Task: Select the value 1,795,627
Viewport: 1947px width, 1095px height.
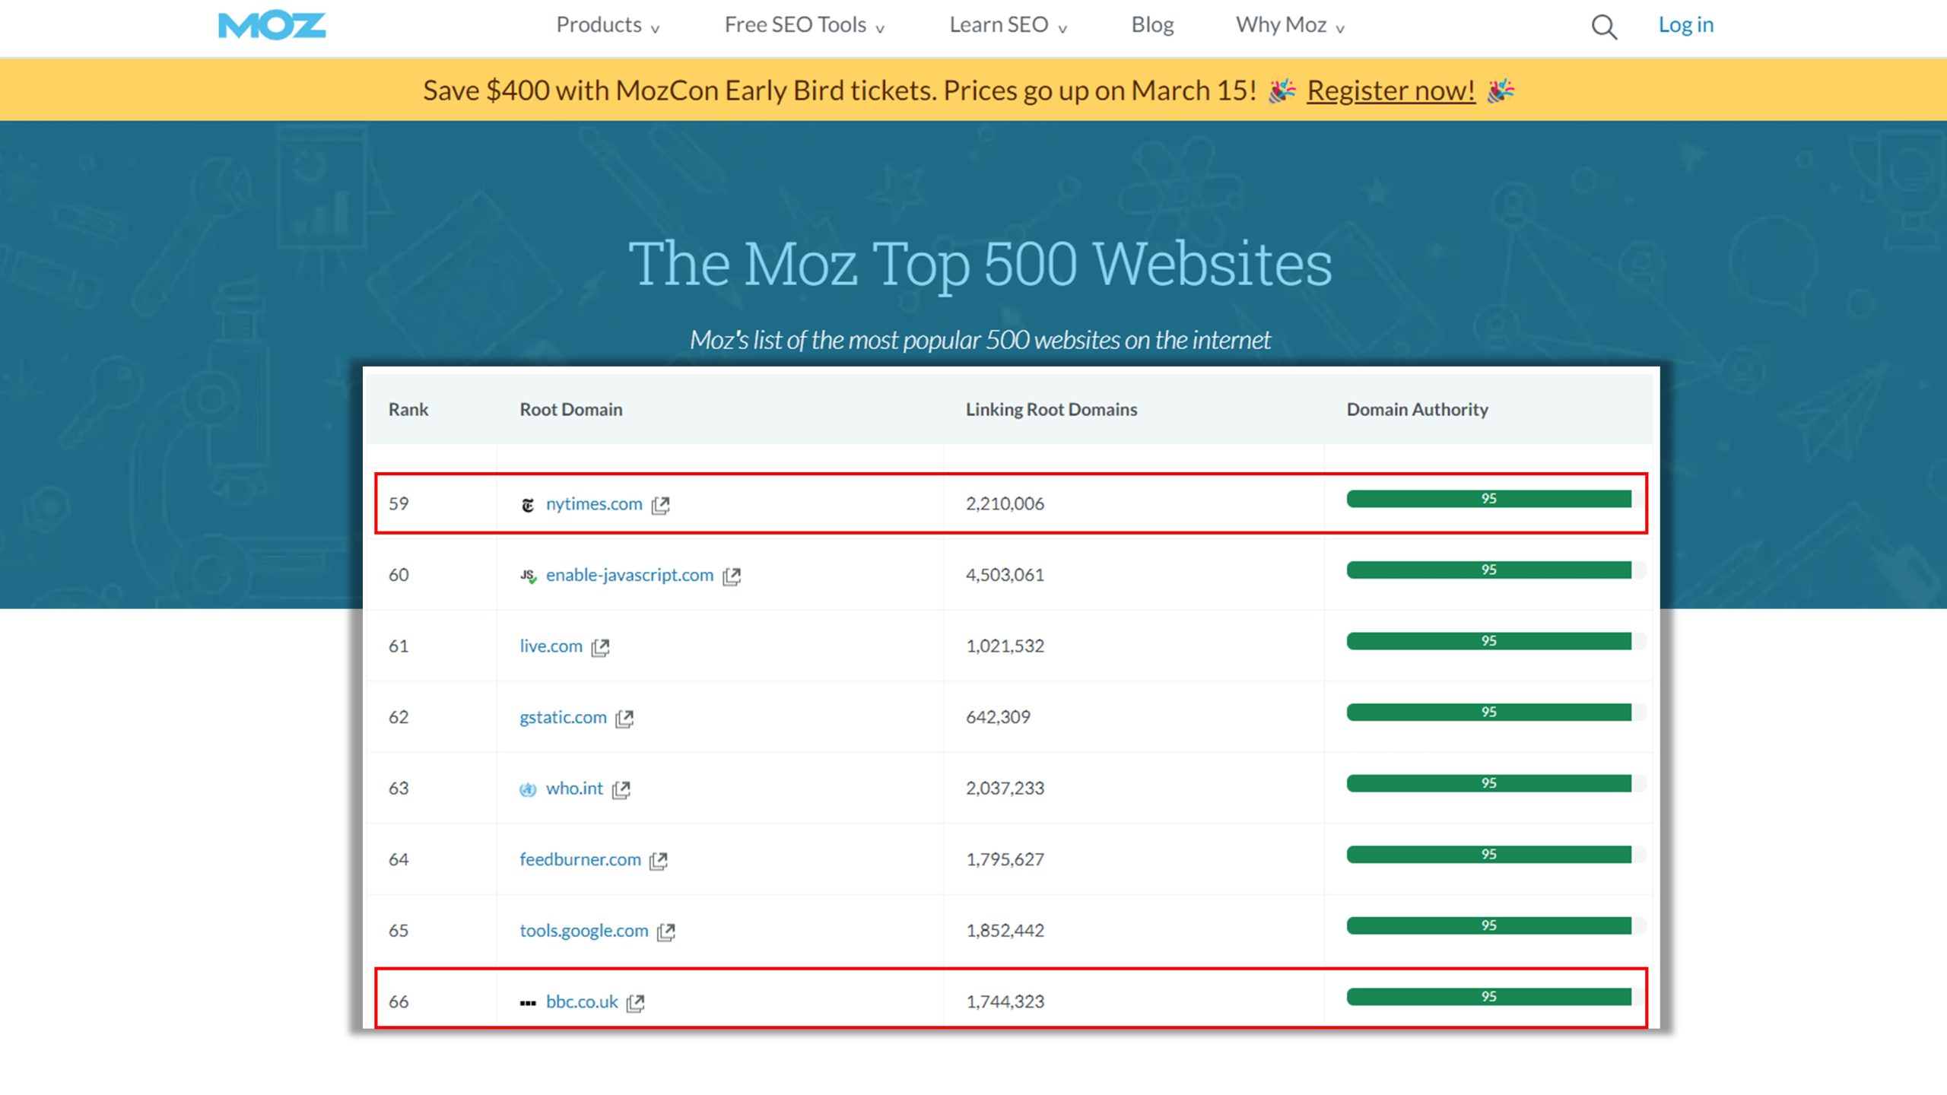Action: pos(1005,859)
